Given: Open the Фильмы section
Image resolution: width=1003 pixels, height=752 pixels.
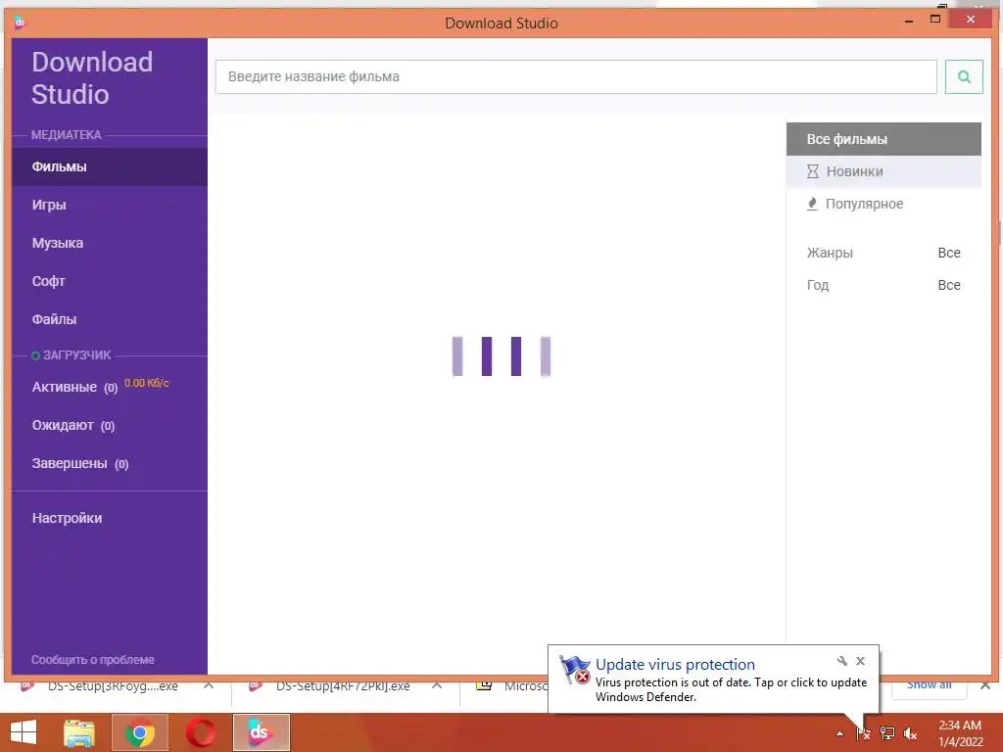Looking at the screenshot, I should point(110,166).
